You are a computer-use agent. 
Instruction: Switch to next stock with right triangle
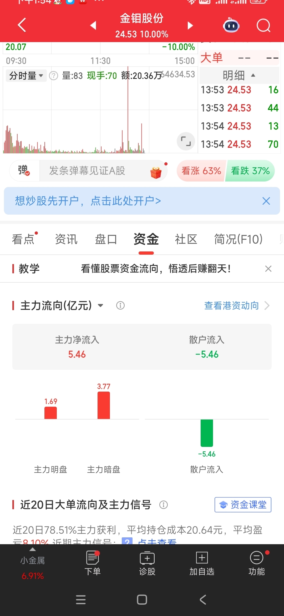click(190, 26)
